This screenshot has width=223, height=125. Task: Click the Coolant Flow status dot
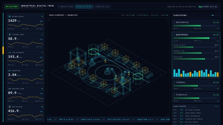(x=42, y=89)
